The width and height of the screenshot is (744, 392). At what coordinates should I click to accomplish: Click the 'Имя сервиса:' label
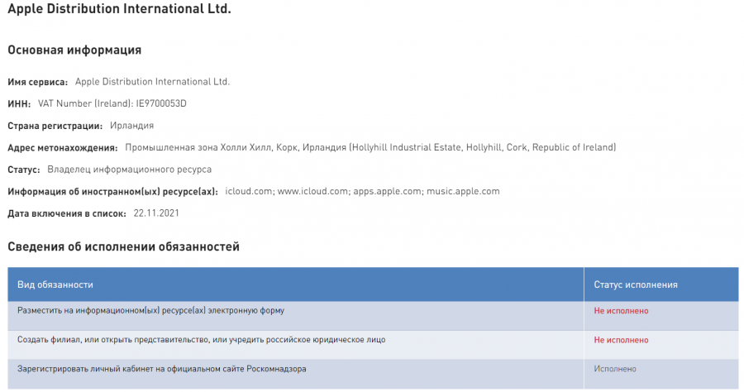point(37,82)
